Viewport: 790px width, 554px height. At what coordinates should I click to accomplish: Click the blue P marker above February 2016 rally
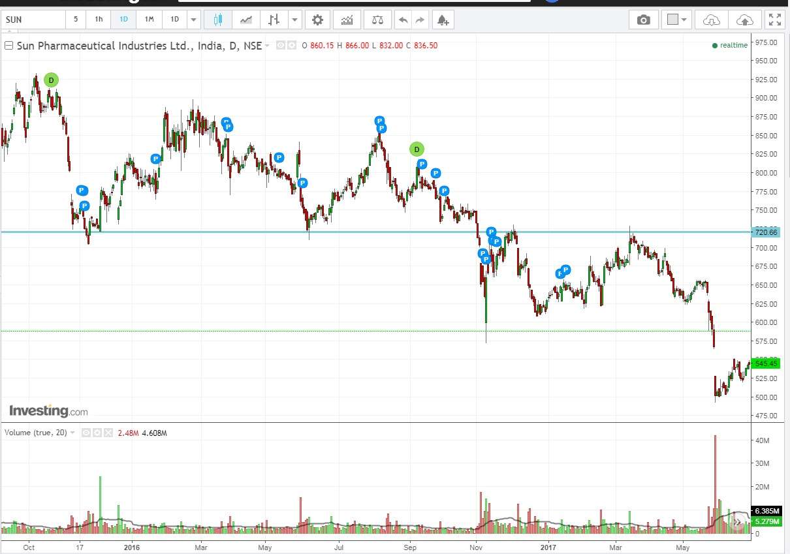coord(156,159)
